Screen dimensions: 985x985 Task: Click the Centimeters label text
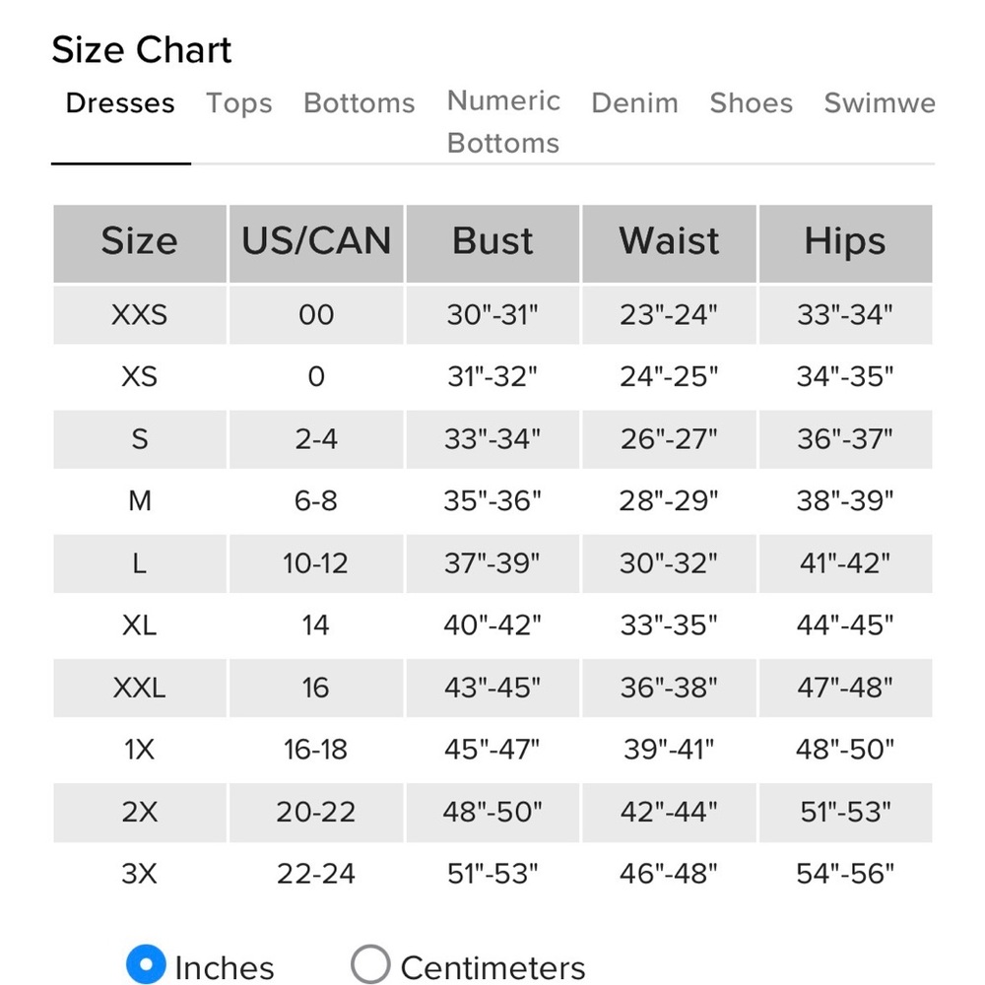pyautogui.click(x=493, y=967)
